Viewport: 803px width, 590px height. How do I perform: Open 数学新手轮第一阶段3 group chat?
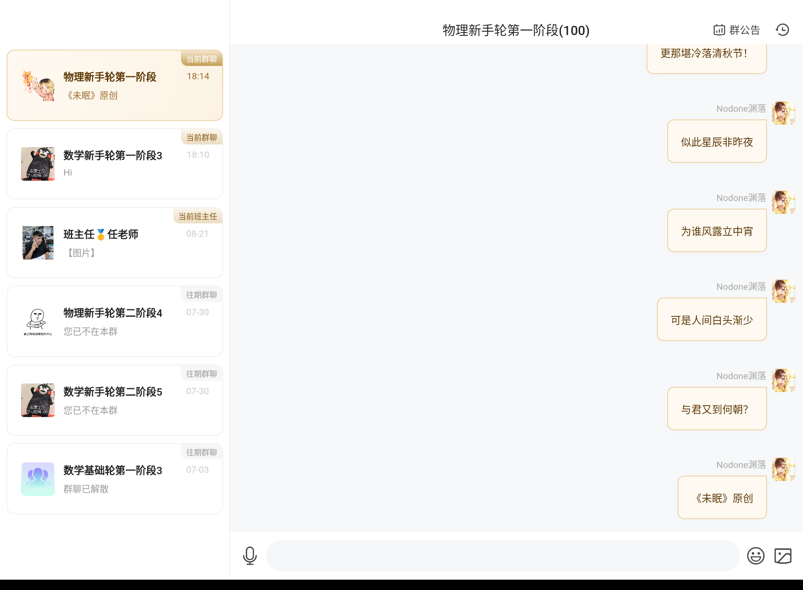tap(115, 164)
